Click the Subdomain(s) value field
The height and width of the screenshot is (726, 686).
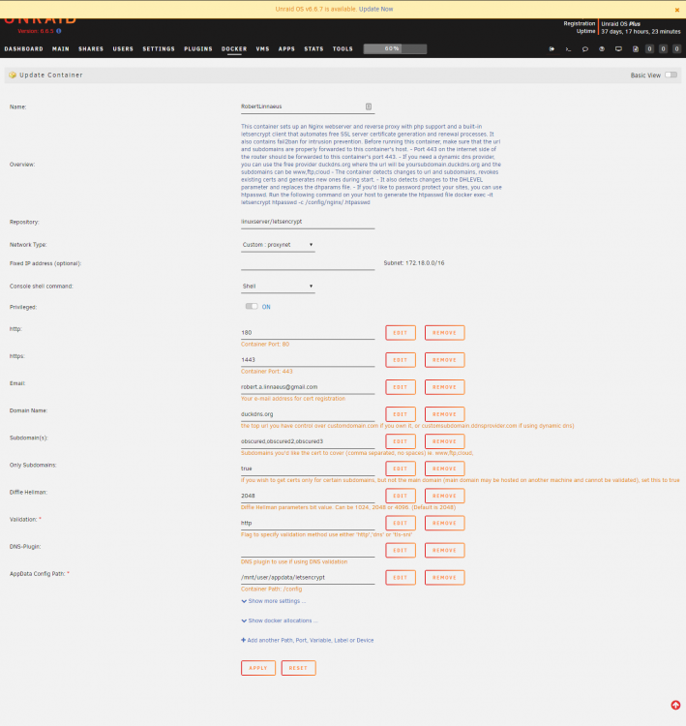308,441
